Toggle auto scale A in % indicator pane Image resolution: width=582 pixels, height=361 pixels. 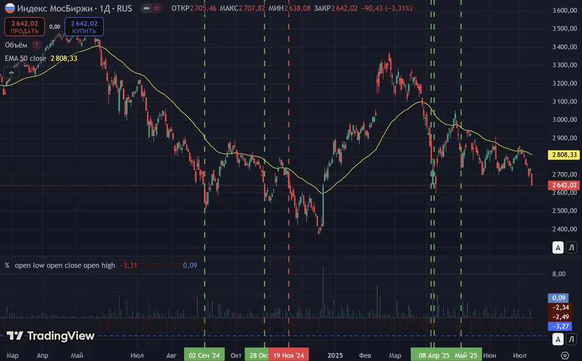pos(558,339)
